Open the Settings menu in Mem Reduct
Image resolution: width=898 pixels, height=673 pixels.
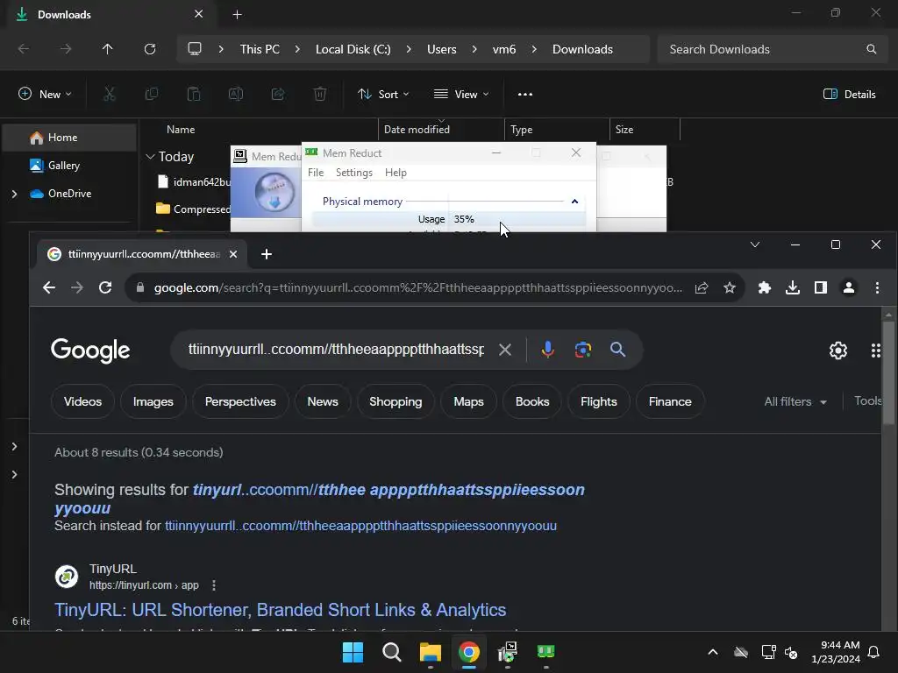point(354,173)
